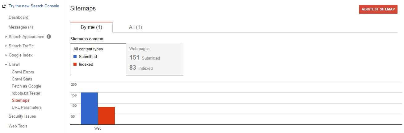Expand the Search Appearance arrow
404x133 pixels.
point(6,37)
